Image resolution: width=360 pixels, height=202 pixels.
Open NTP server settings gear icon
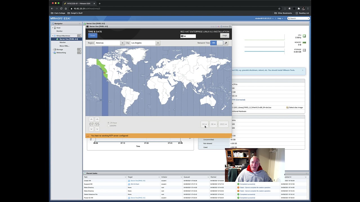(x=226, y=43)
